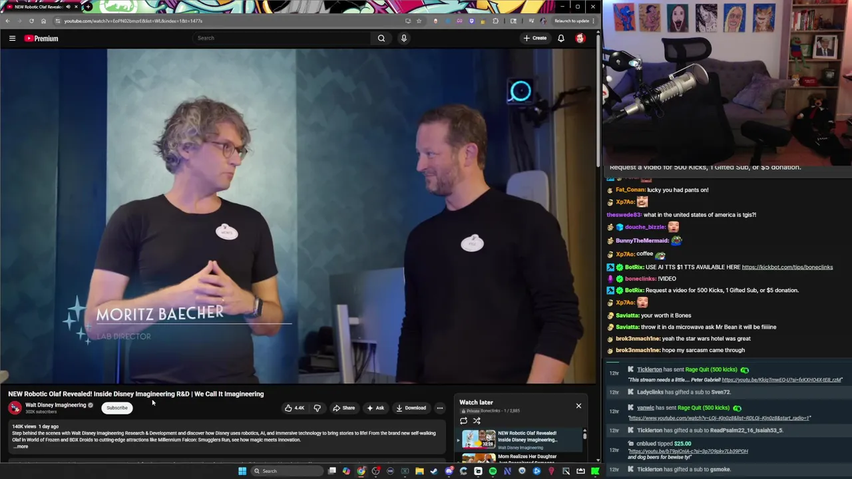The height and width of the screenshot is (479, 852).
Task: Open the Windows Start menu
Action: (x=242, y=471)
